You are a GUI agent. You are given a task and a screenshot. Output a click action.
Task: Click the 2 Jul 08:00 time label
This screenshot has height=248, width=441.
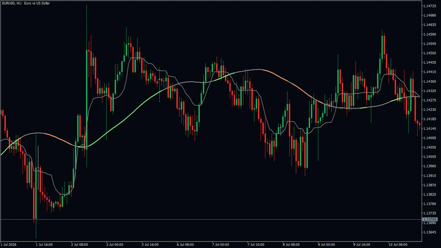coord(80,245)
